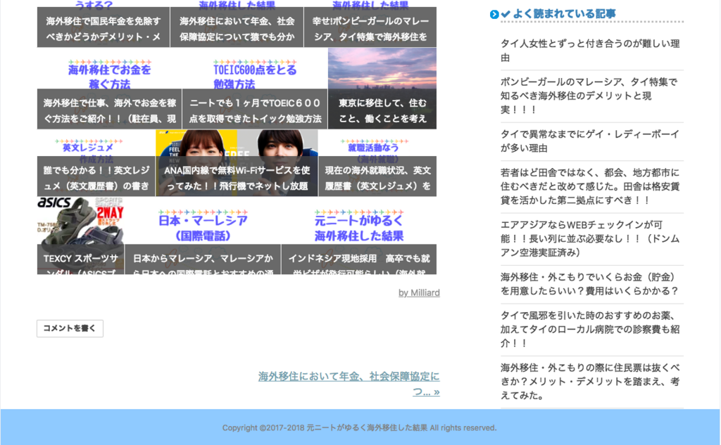721x445 pixels.
Task: Open sidebar article 海外移住・外こもりでいくらお金
Action: pyautogui.click(x=590, y=284)
